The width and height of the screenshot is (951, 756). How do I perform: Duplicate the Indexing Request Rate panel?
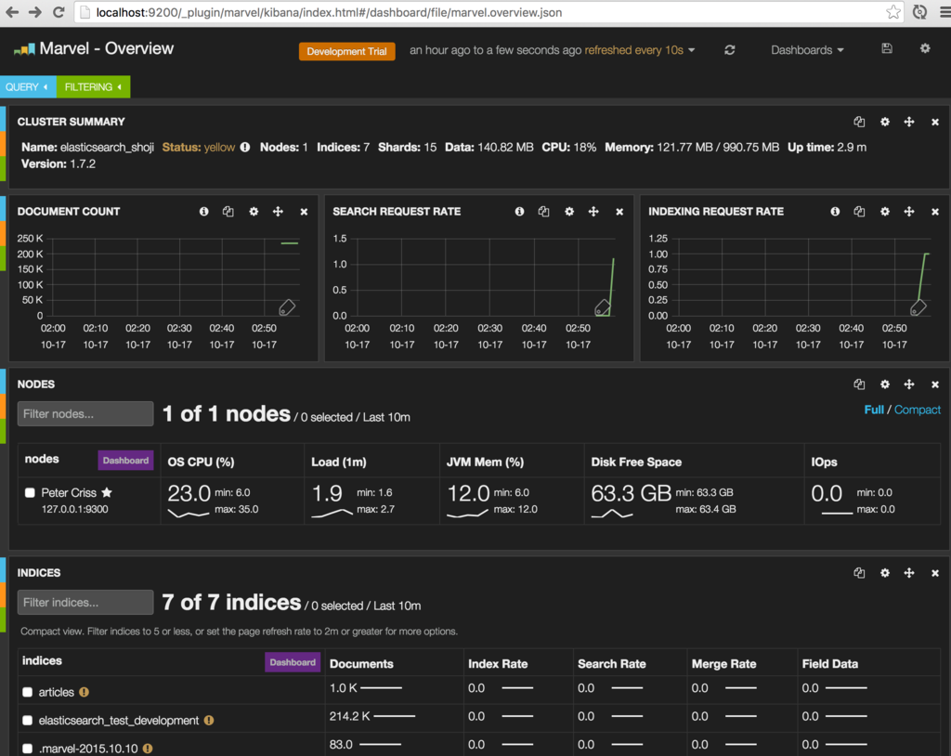click(859, 212)
